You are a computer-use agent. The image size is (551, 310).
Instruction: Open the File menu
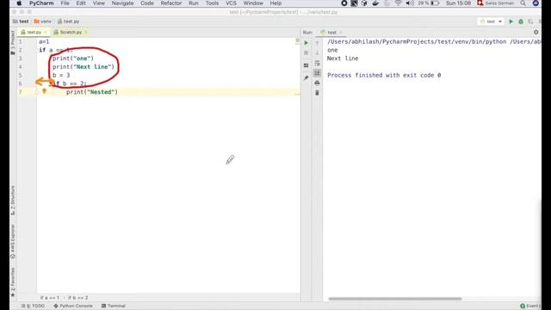65,3
